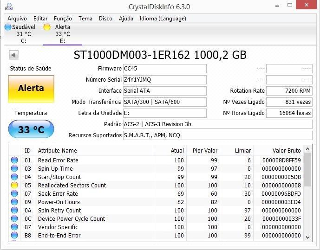Click the scroll up arrow of attribute list
The width and height of the screenshot is (320, 250).
point(307,149)
